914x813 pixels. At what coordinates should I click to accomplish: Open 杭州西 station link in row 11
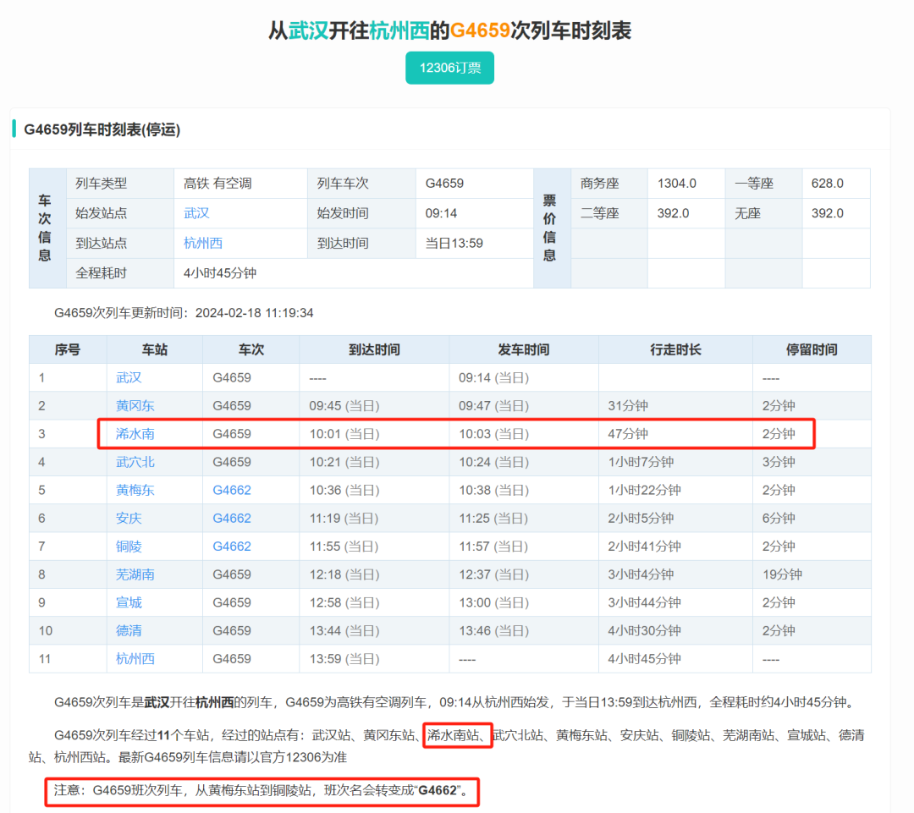pos(135,659)
